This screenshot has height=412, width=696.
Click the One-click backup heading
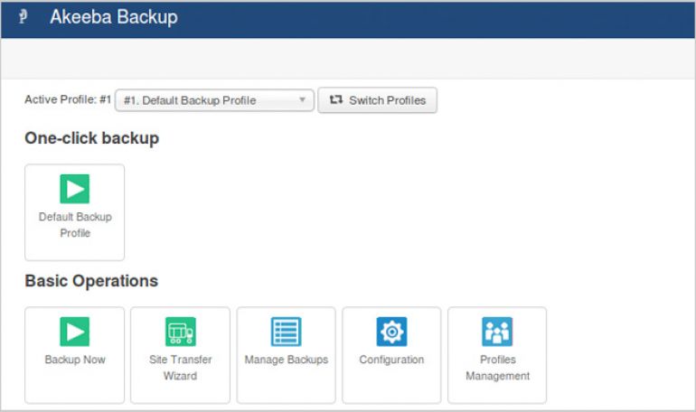(92, 138)
